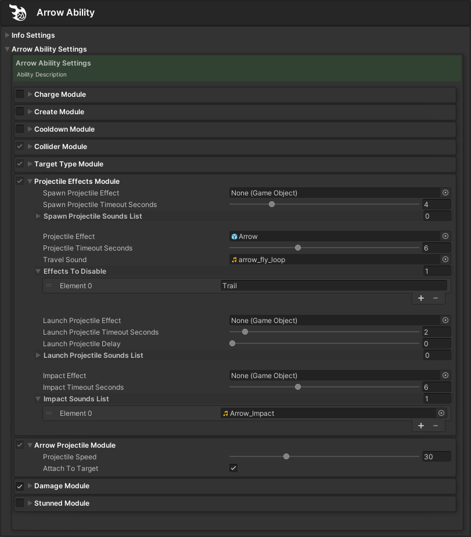Click the Target Type Module header label

[x=68, y=164]
